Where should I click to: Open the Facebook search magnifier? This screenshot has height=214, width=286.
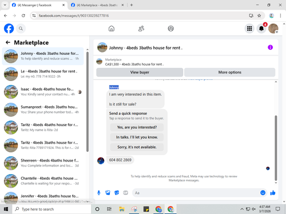click(21, 29)
